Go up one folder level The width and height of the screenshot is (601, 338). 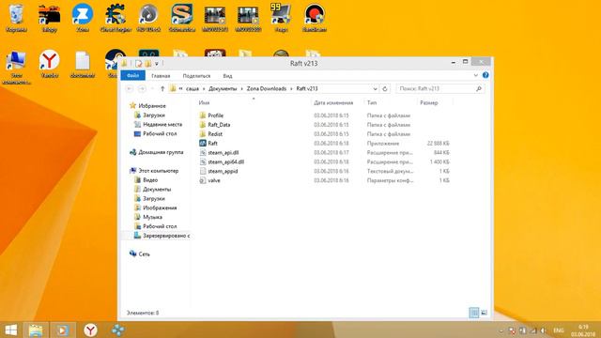(x=162, y=89)
